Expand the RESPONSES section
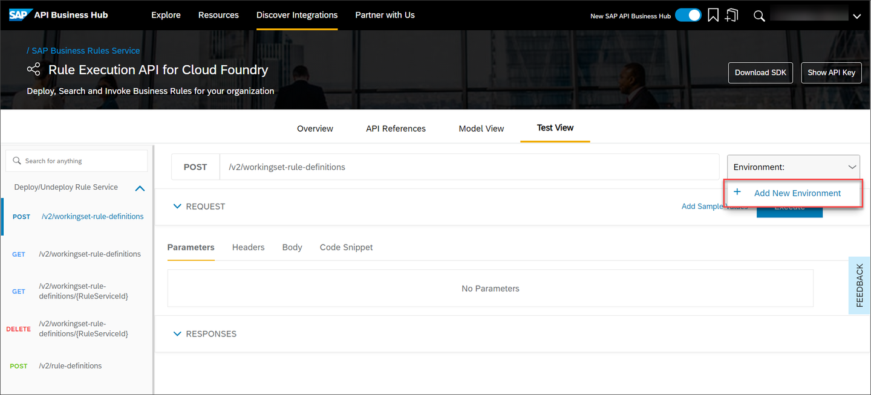 tap(177, 333)
